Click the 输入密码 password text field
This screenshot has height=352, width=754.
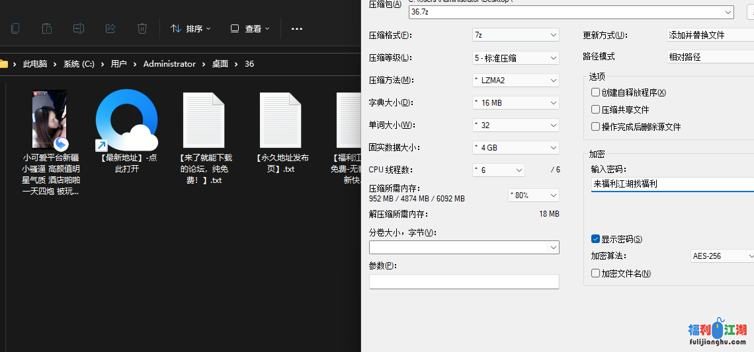coord(668,184)
